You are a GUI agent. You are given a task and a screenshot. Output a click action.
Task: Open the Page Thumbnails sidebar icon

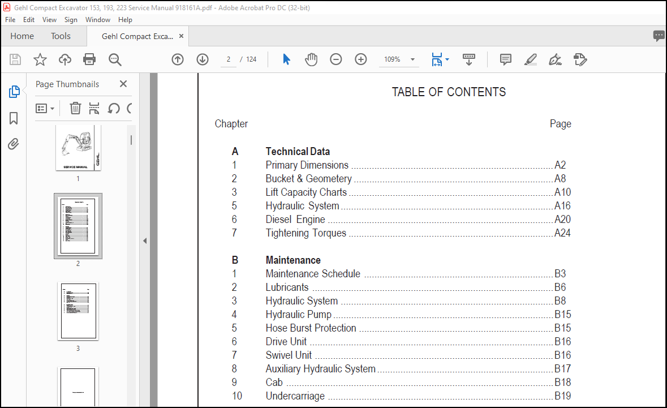pyautogui.click(x=14, y=92)
